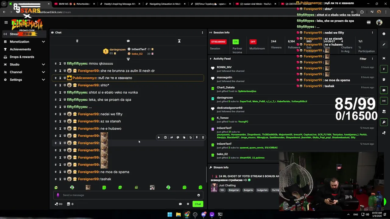Toggle the chat bubble panel button in right toolbar
This screenshot has width=390, height=219.
[x=384, y=90]
